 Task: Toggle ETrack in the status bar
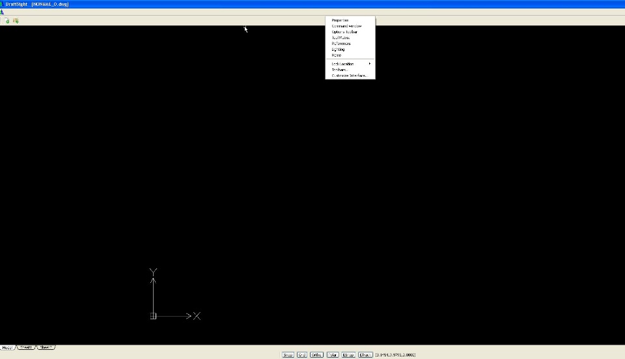tap(365, 354)
